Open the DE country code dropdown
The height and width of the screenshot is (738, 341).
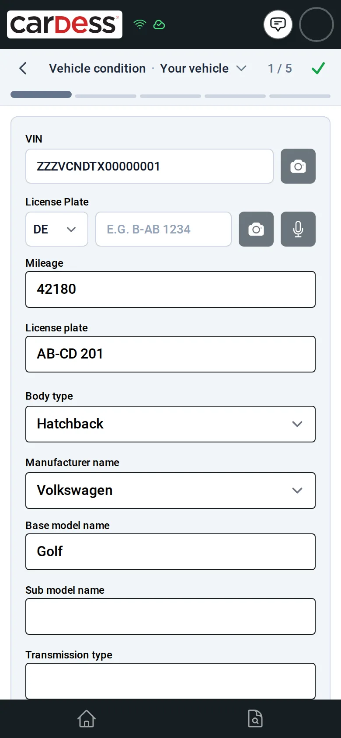tap(57, 229)
